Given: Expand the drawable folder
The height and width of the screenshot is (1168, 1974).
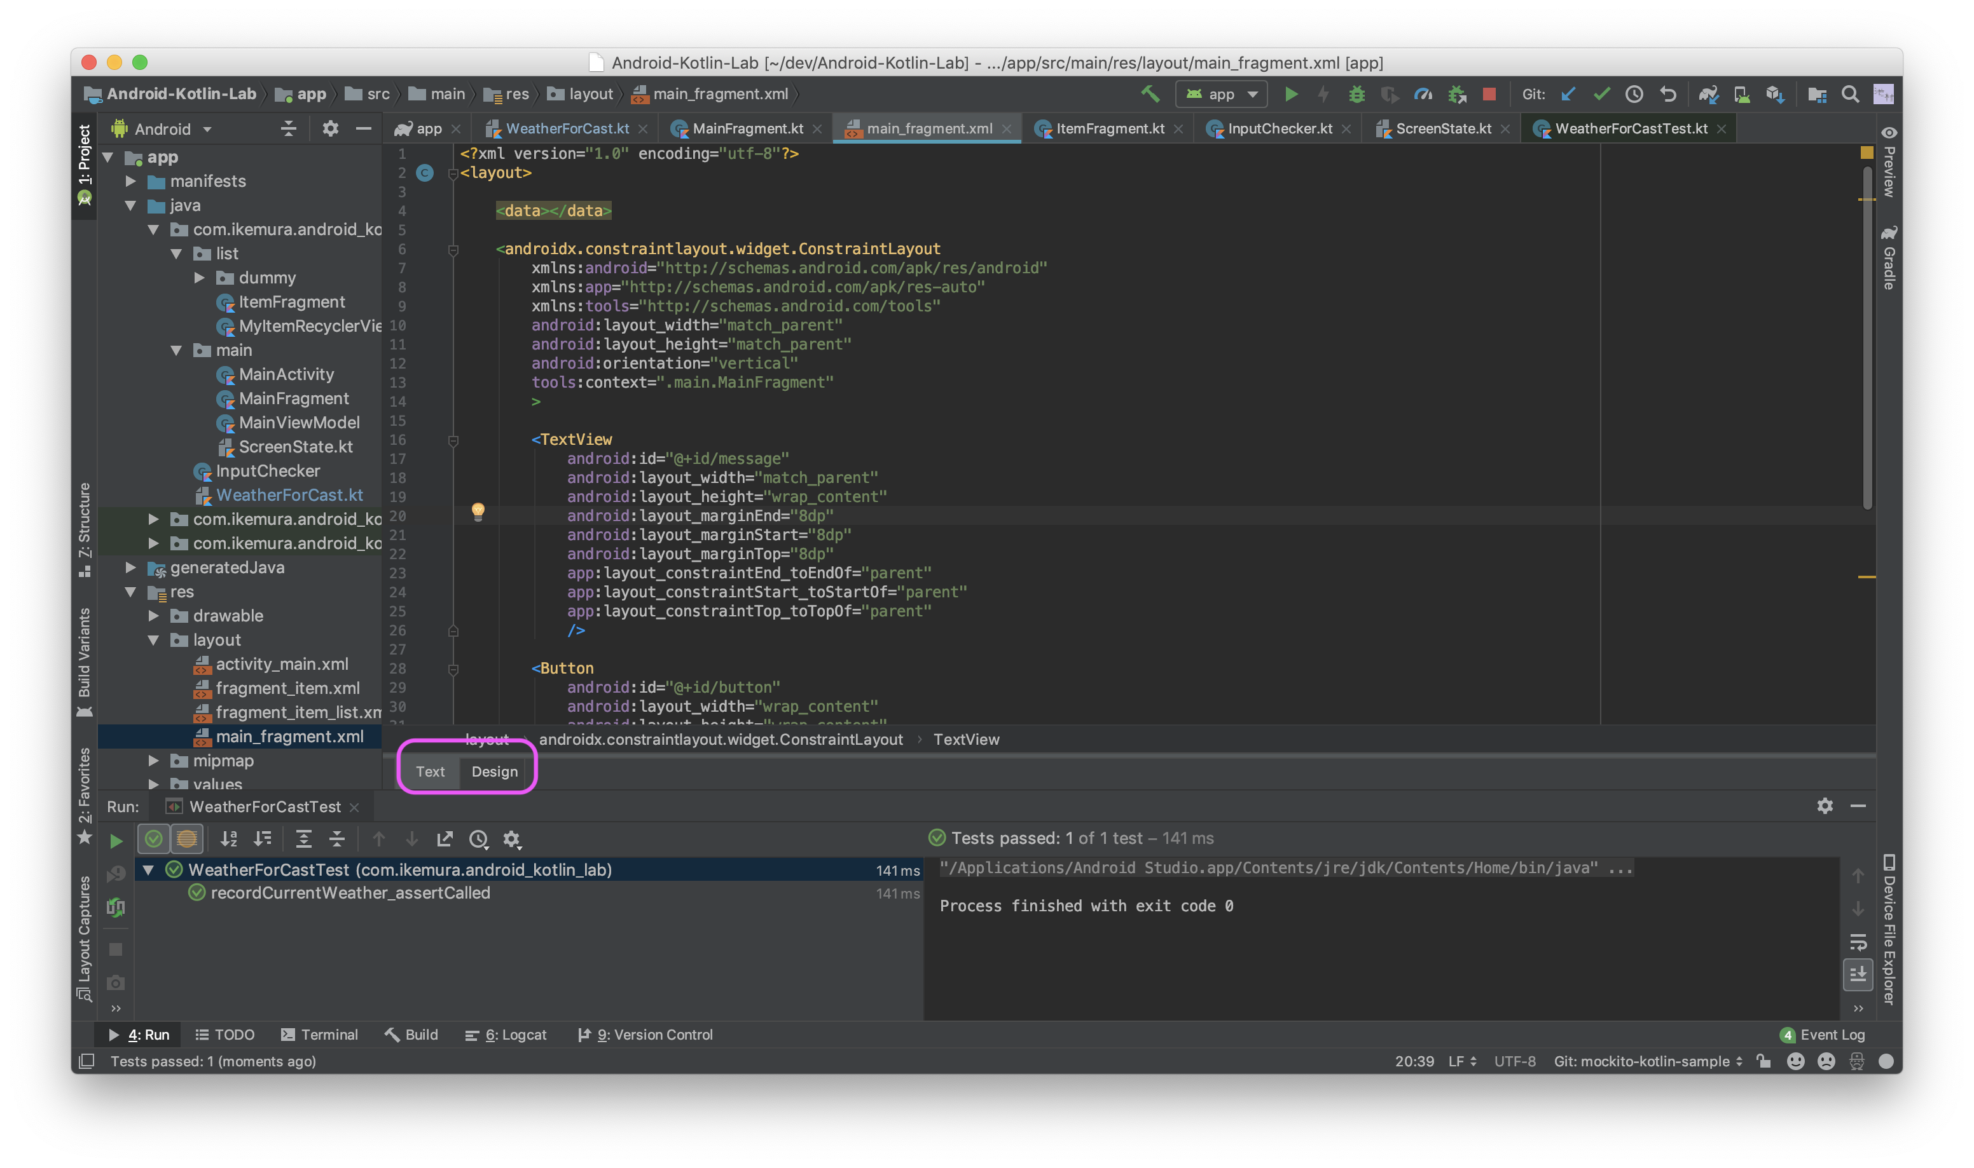Looking at the screenshot, I should pos(153,616).
